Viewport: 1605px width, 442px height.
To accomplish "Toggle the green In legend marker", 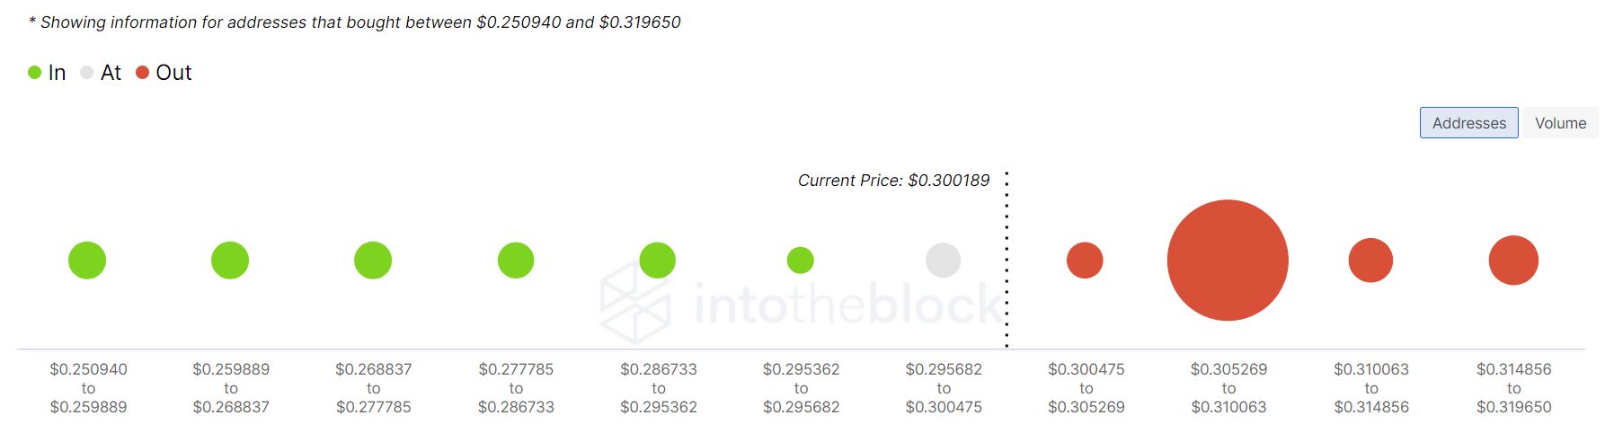I will [x=35, y=73].
